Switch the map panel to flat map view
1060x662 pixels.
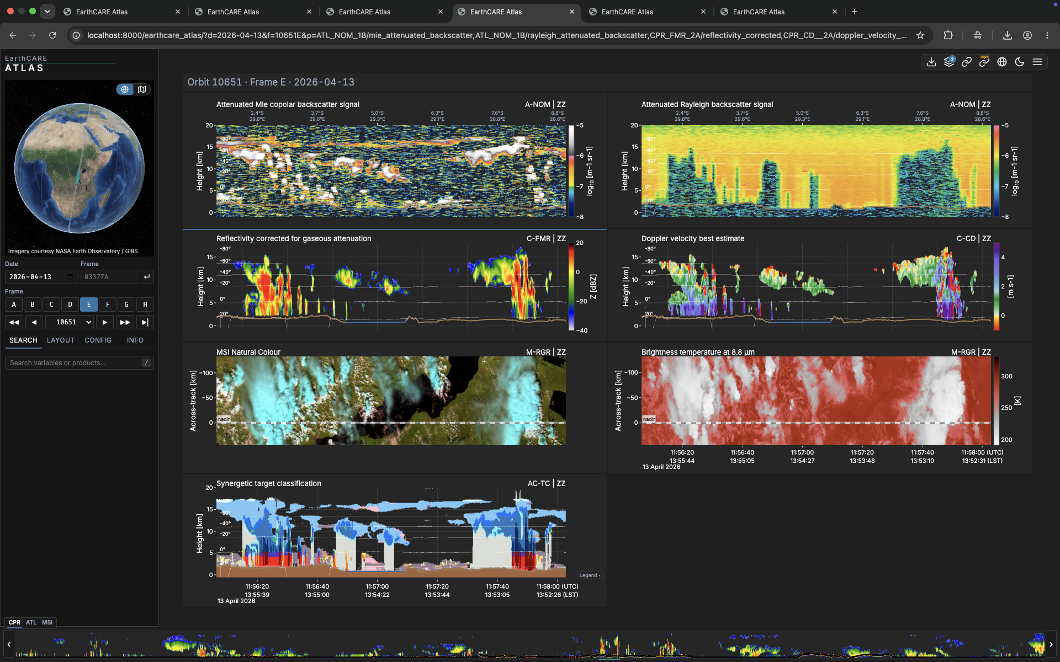click(x=142, y=89)
